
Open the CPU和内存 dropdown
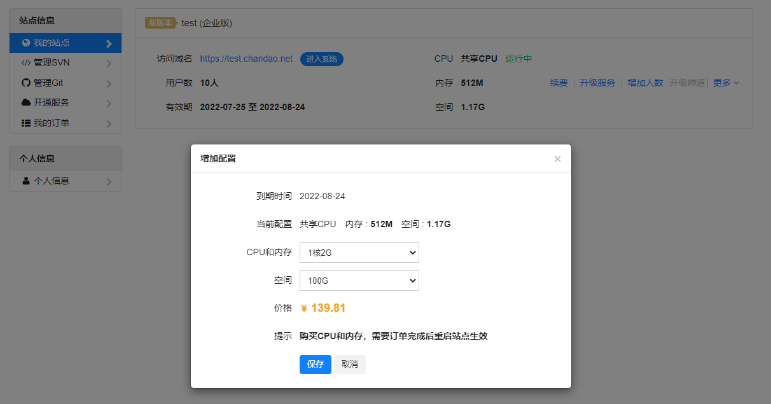[x=359, y=253]
